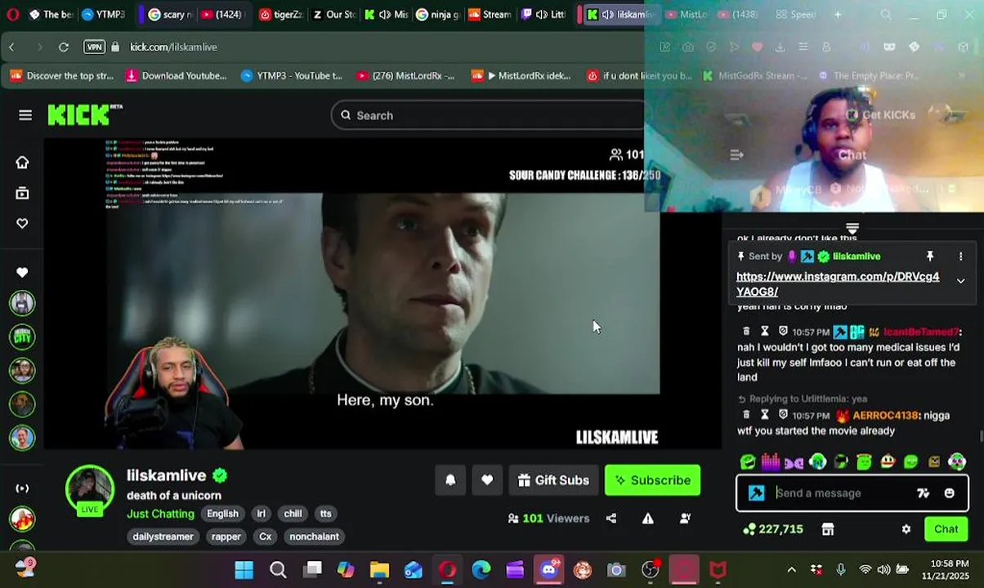This screenshot has height=588, width=984.
Task: Open the 7TV icon in message box
Action: click(x=924, y=493)
